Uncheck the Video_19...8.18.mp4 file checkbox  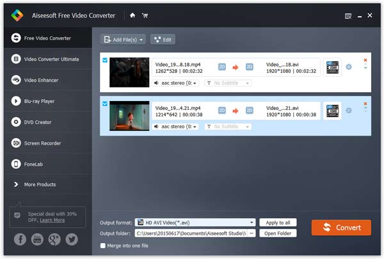[105, 60]
